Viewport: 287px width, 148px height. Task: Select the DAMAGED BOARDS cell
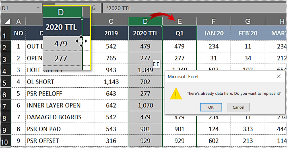(59, 117)
